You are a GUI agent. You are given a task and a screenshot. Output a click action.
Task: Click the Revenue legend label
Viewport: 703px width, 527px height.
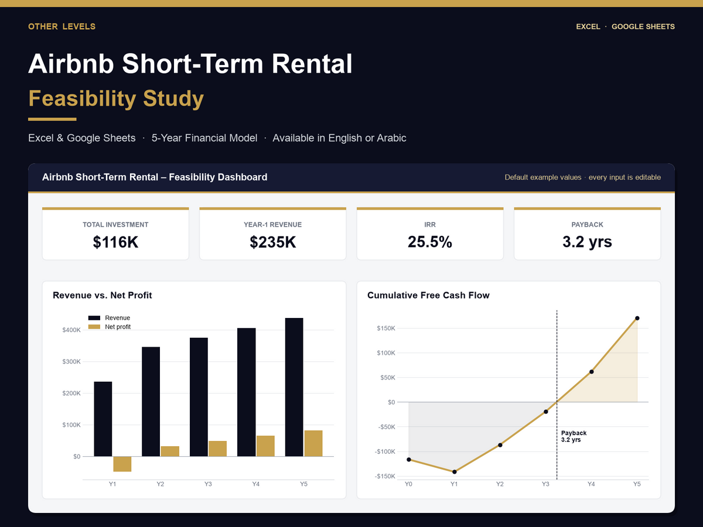118,318
